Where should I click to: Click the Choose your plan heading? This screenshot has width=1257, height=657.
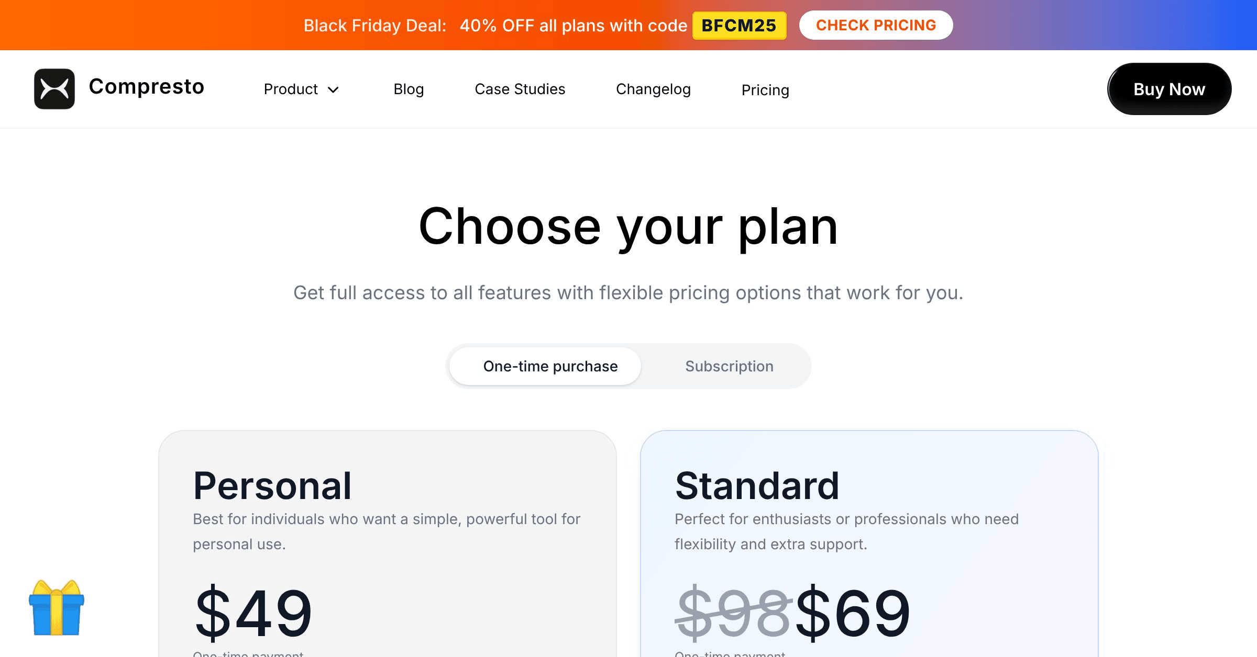tap(629, 226)
